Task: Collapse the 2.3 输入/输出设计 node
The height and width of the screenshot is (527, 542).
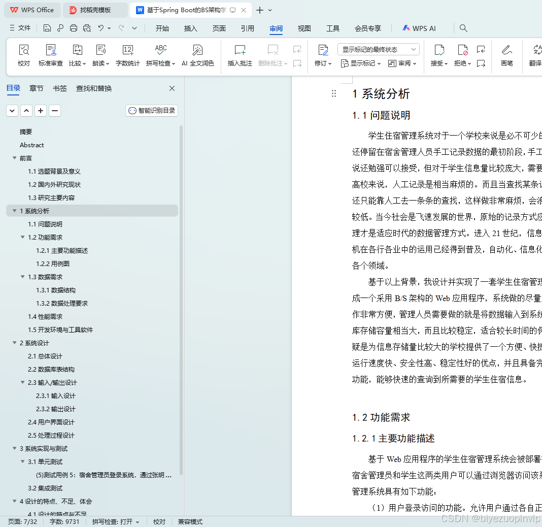Action: point(22,382)
